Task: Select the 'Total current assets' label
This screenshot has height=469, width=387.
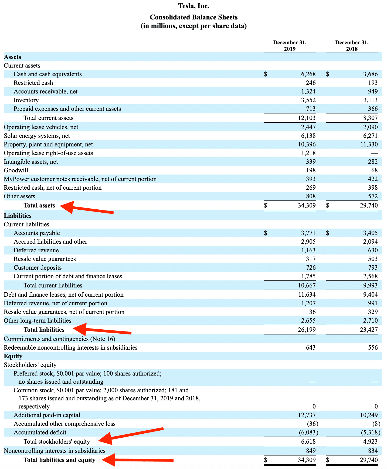Action: (48, 118)
